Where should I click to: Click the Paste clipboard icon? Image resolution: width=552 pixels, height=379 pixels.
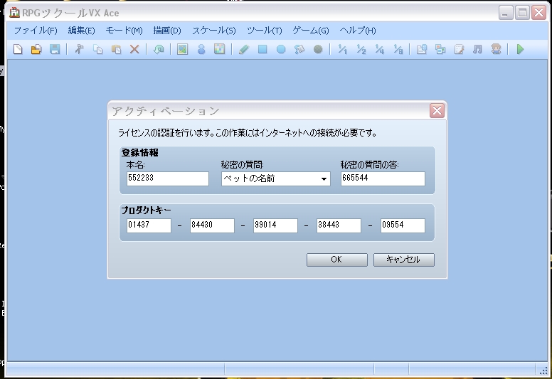pyautogui.click(x=116, y=49)
